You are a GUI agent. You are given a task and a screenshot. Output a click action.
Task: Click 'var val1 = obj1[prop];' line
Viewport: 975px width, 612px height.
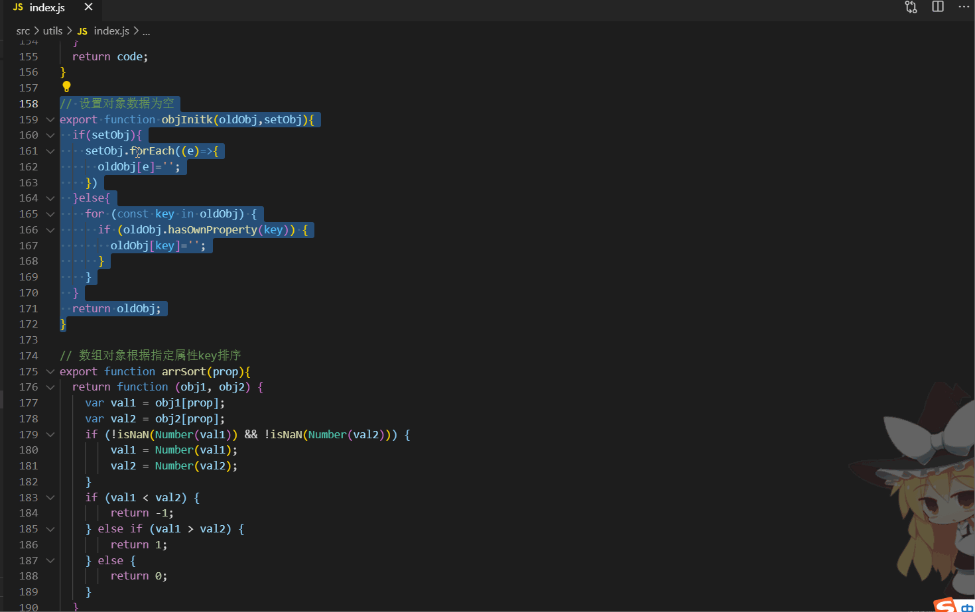(x=155, y=402)
